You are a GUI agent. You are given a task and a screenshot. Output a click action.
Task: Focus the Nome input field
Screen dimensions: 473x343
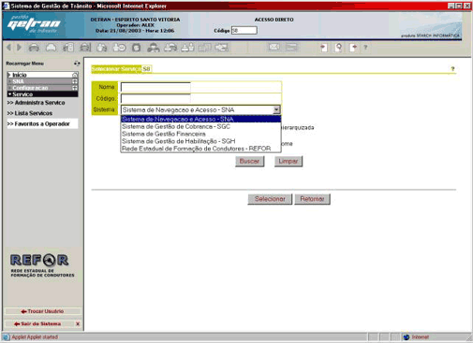pos(155,87)
